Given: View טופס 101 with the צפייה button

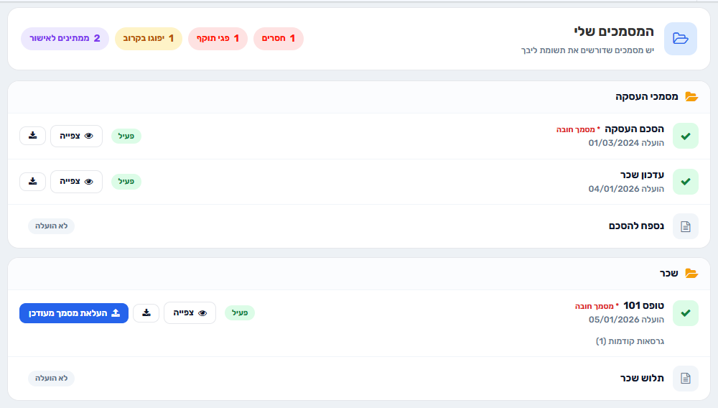Looking at the screenshot, I should 190,312.
